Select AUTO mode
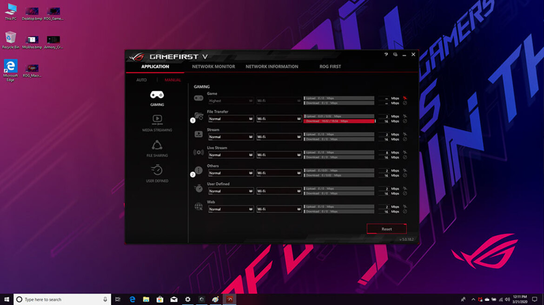The image size is (544, 305). (141, 80)
